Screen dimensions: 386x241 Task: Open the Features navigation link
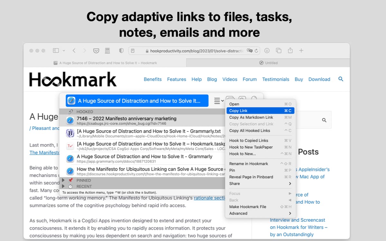176,79
